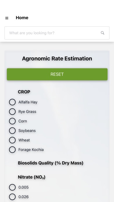Click the Biosolids Quality section heading

[51, 163]
